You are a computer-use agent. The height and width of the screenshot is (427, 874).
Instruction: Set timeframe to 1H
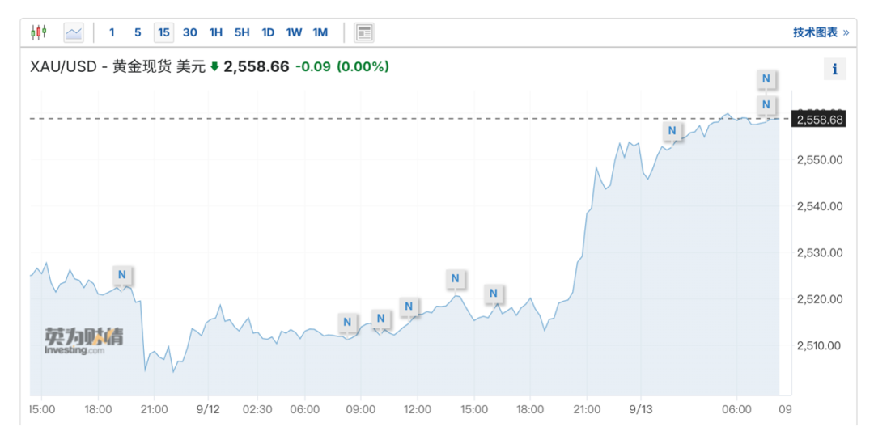tap(216, 32)
